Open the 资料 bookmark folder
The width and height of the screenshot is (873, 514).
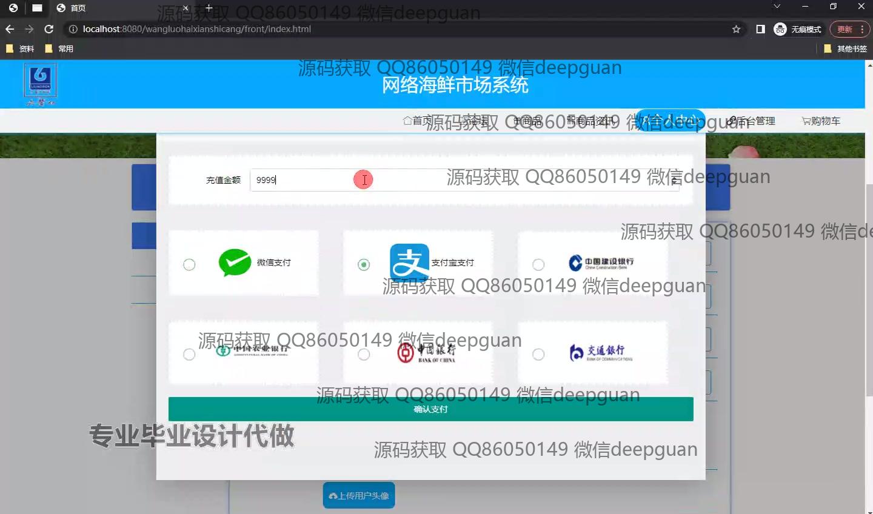(x=20, y=48)
